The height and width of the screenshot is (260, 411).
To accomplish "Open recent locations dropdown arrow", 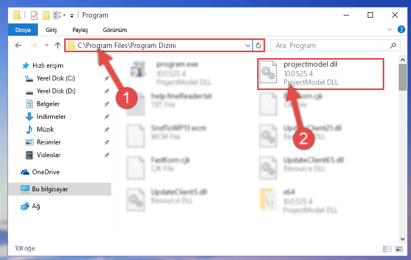I will 46,45.
